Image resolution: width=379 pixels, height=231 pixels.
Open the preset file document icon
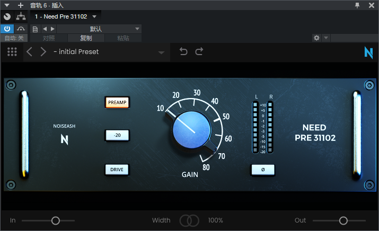(x=36, y=29)
